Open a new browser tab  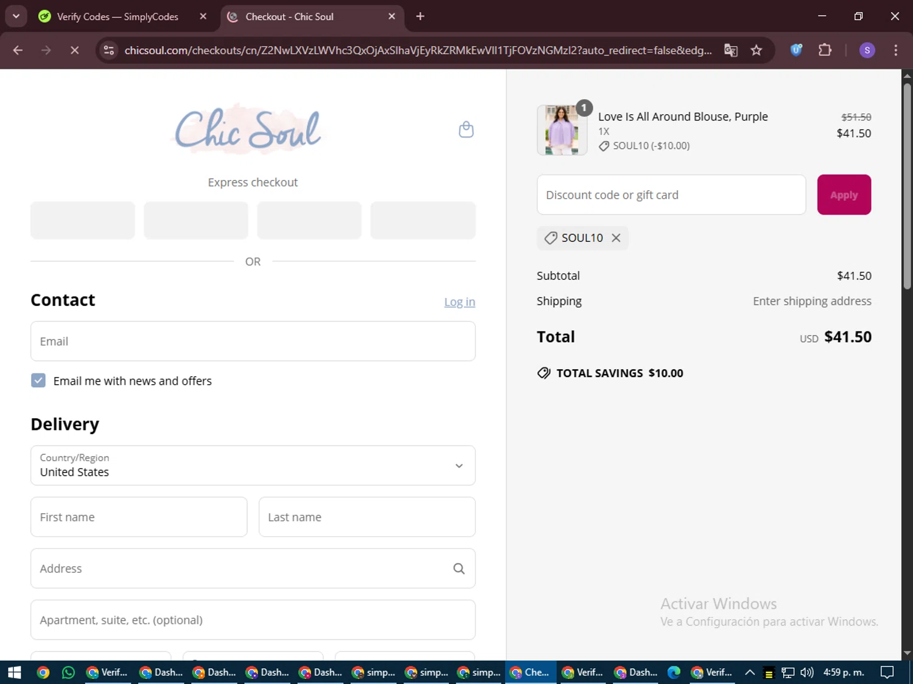420,16
